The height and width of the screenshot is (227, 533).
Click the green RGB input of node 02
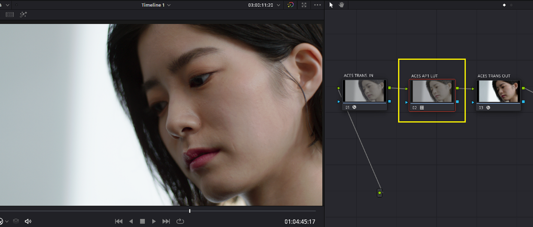click(x=407, y=89)
